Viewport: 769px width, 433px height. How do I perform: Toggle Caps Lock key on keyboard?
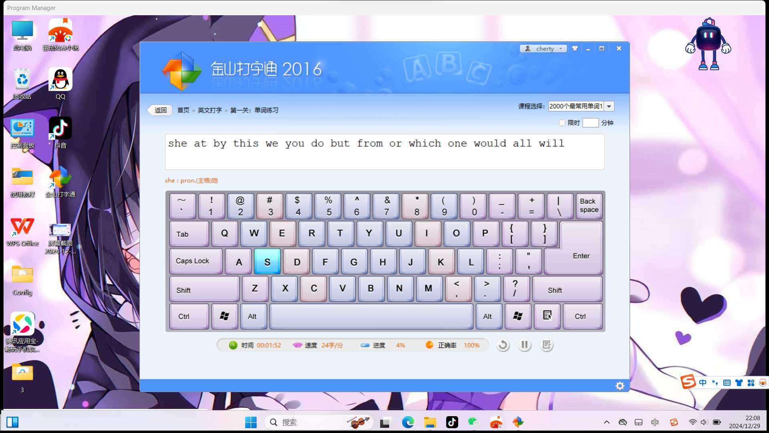(x=192, y=260)
